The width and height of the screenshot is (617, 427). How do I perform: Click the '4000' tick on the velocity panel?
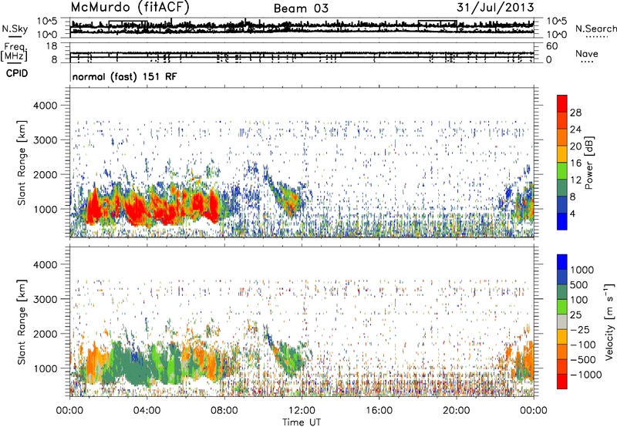click(x=46, y=264)
